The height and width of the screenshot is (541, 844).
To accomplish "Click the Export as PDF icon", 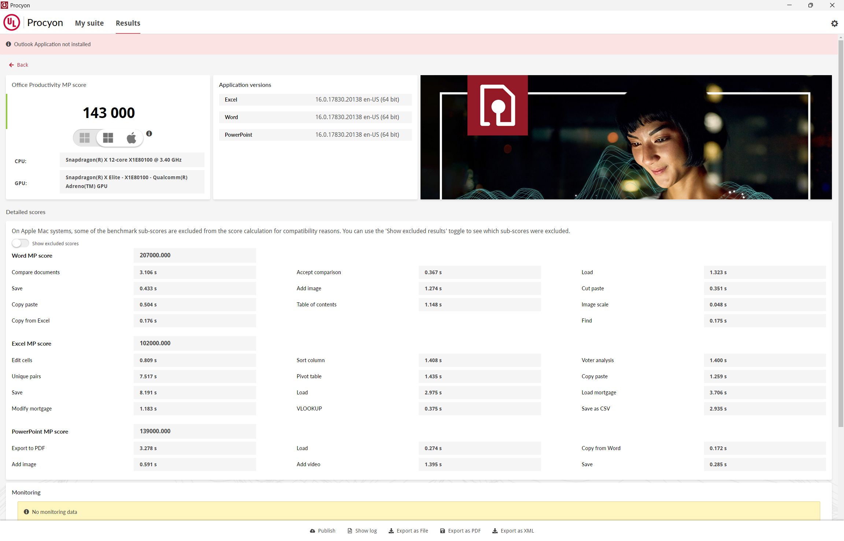I will [x=443, y=531].
